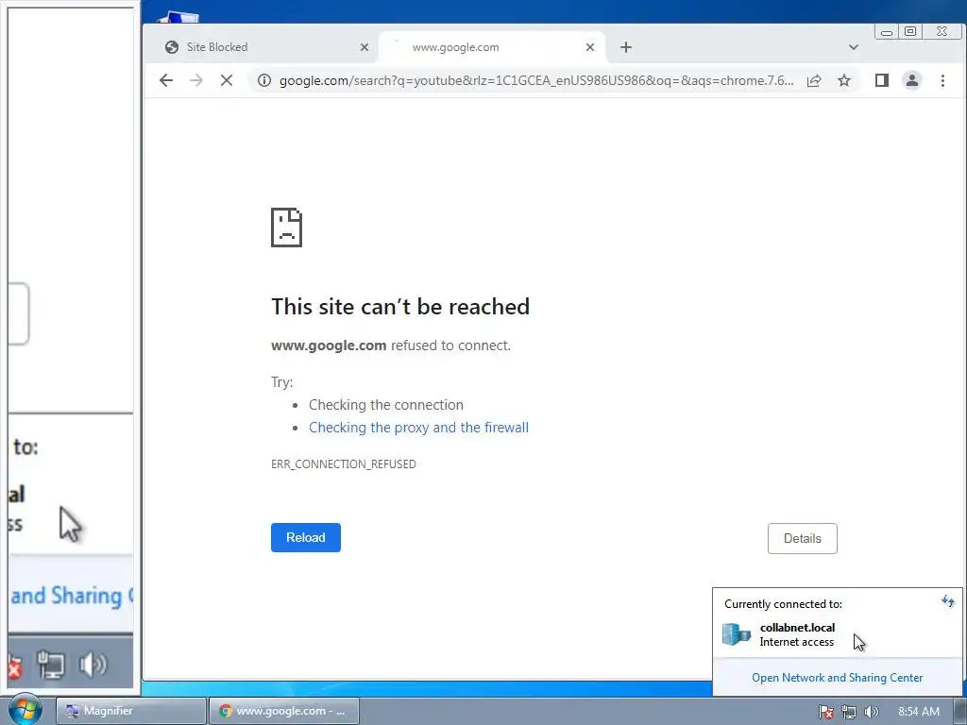Click network popup refresh arrows icon
The width and height of the screenshot is (967, 725).
(948, 601)
